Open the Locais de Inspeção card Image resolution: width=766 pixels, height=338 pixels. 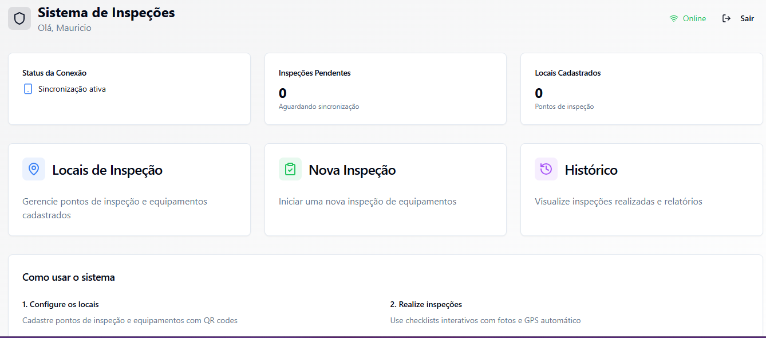129,189
